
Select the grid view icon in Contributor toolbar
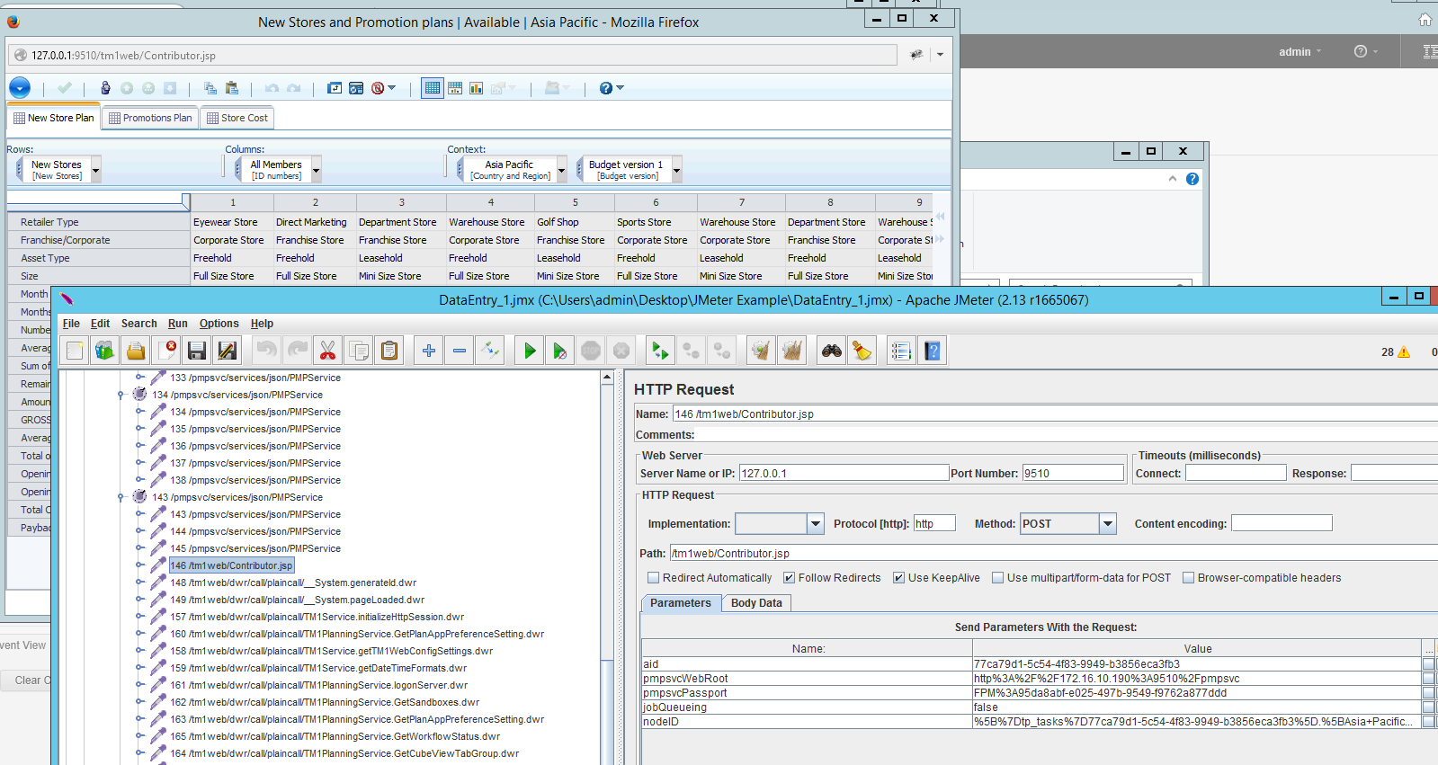pyautogui.click(x=433, y=88)
